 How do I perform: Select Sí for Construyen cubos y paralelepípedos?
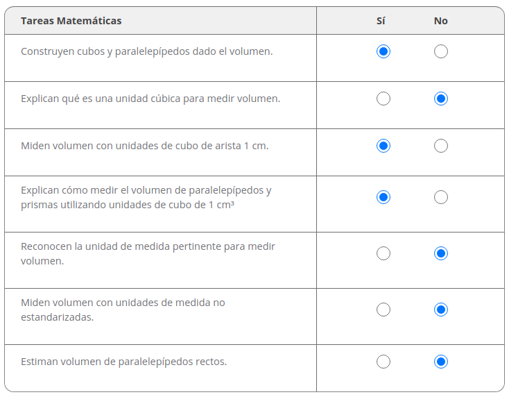383,51
